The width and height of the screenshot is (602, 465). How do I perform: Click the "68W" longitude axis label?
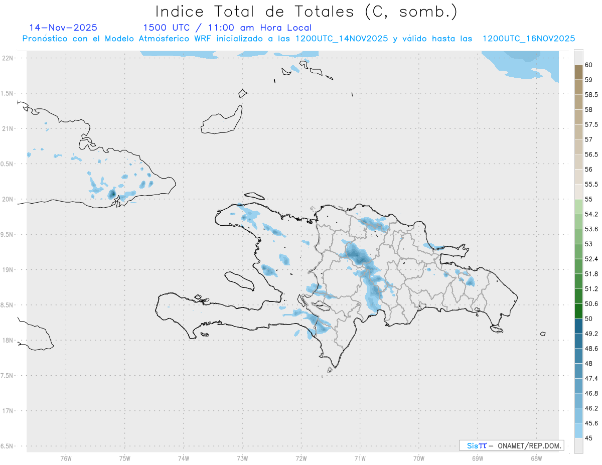536,458
